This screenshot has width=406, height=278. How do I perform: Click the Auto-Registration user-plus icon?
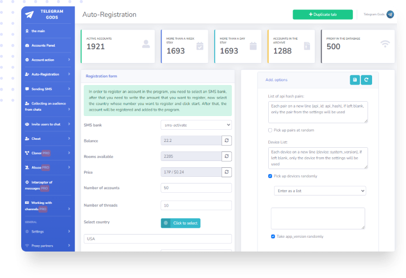27,74
